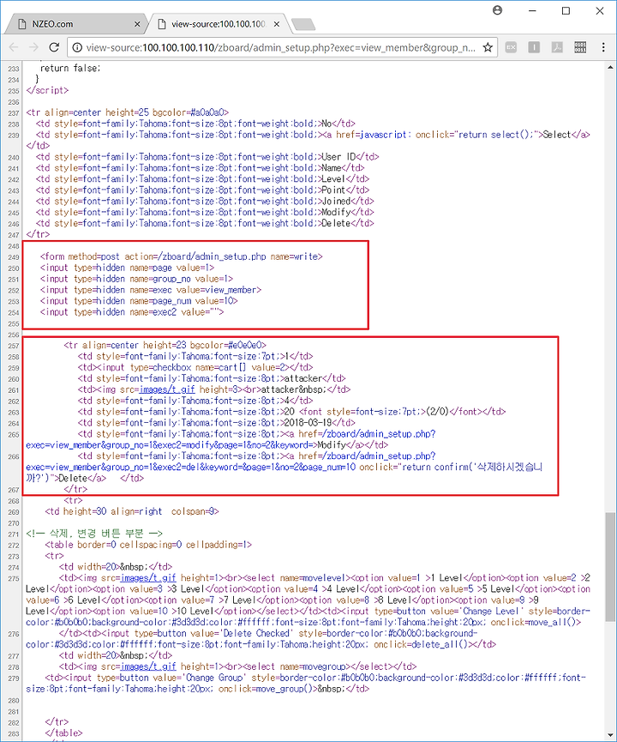
Task: Click the closing script tag line 235
Action: [x=47, y=90]
